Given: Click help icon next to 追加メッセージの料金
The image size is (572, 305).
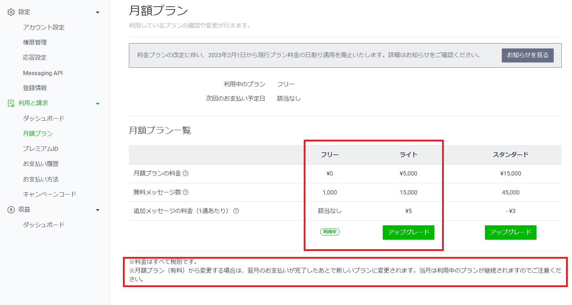Looking at the screenshot, I should click(x=236, y=211).
